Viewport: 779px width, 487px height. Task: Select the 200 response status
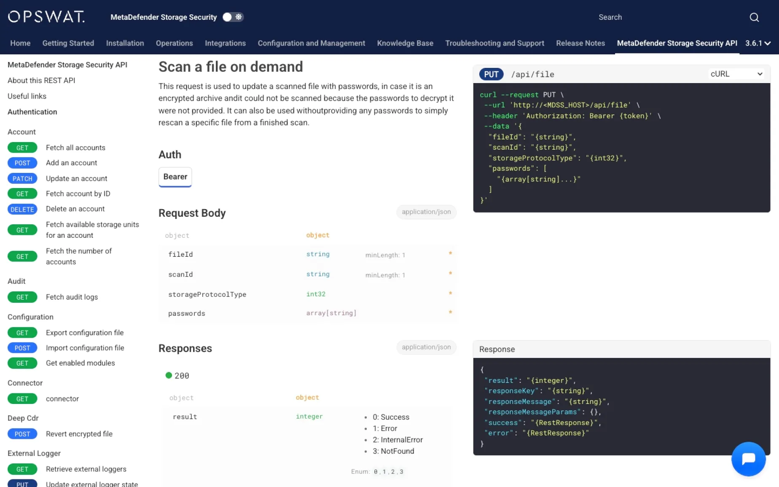pos(177,375)
